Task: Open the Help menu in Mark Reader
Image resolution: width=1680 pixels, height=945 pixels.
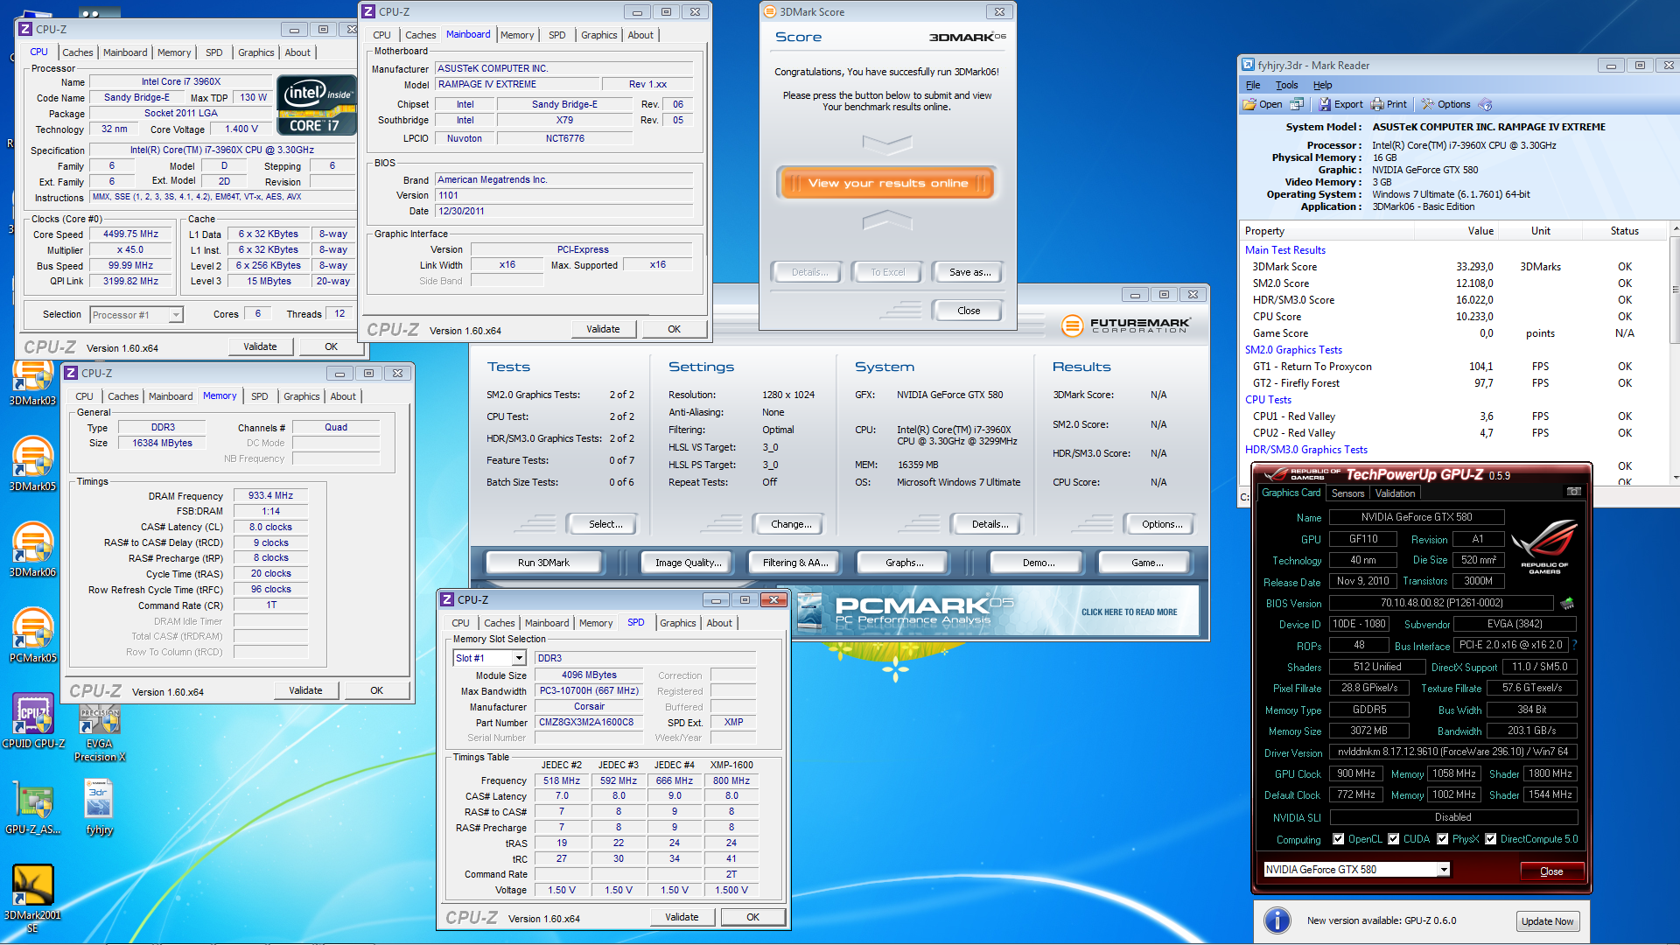Action: click(x=1322, y=85)
